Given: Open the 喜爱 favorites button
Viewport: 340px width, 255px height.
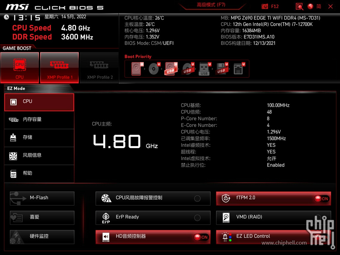Looking at the screenshot, I should [42, 218].
